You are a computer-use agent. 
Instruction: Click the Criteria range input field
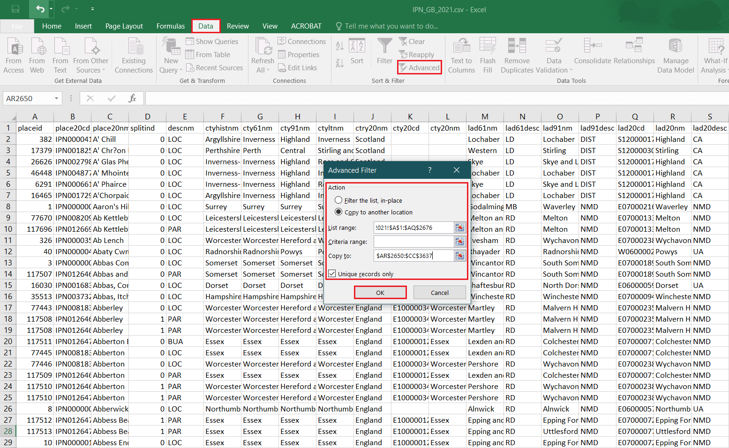click(x=413, y=242)
